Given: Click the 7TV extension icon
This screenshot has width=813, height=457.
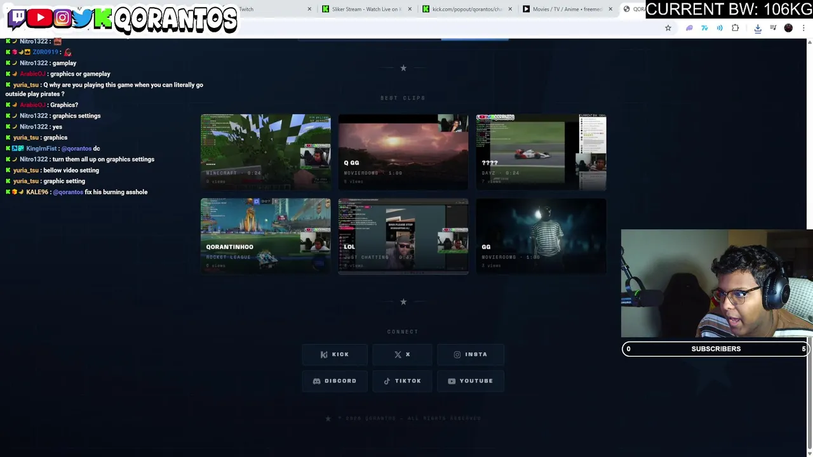Looking at the screenshot, I should (704, 28).
